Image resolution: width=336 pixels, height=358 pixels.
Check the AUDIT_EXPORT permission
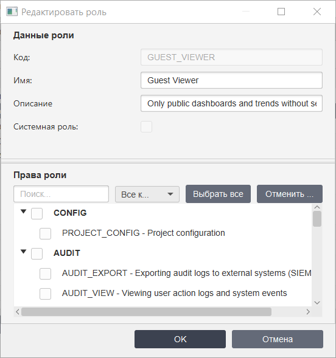pyautogui.click(x=45, y=274)
